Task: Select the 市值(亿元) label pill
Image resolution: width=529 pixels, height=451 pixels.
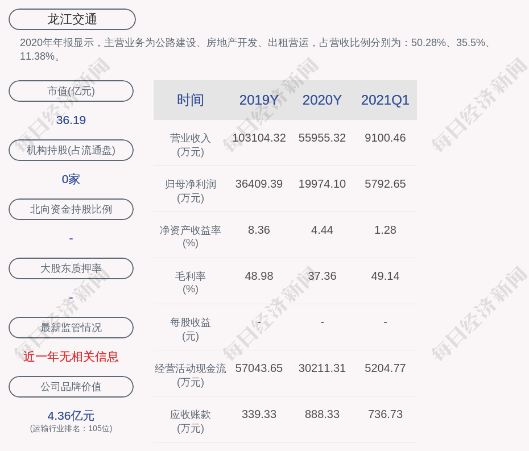Action: (x=71, y=91)
